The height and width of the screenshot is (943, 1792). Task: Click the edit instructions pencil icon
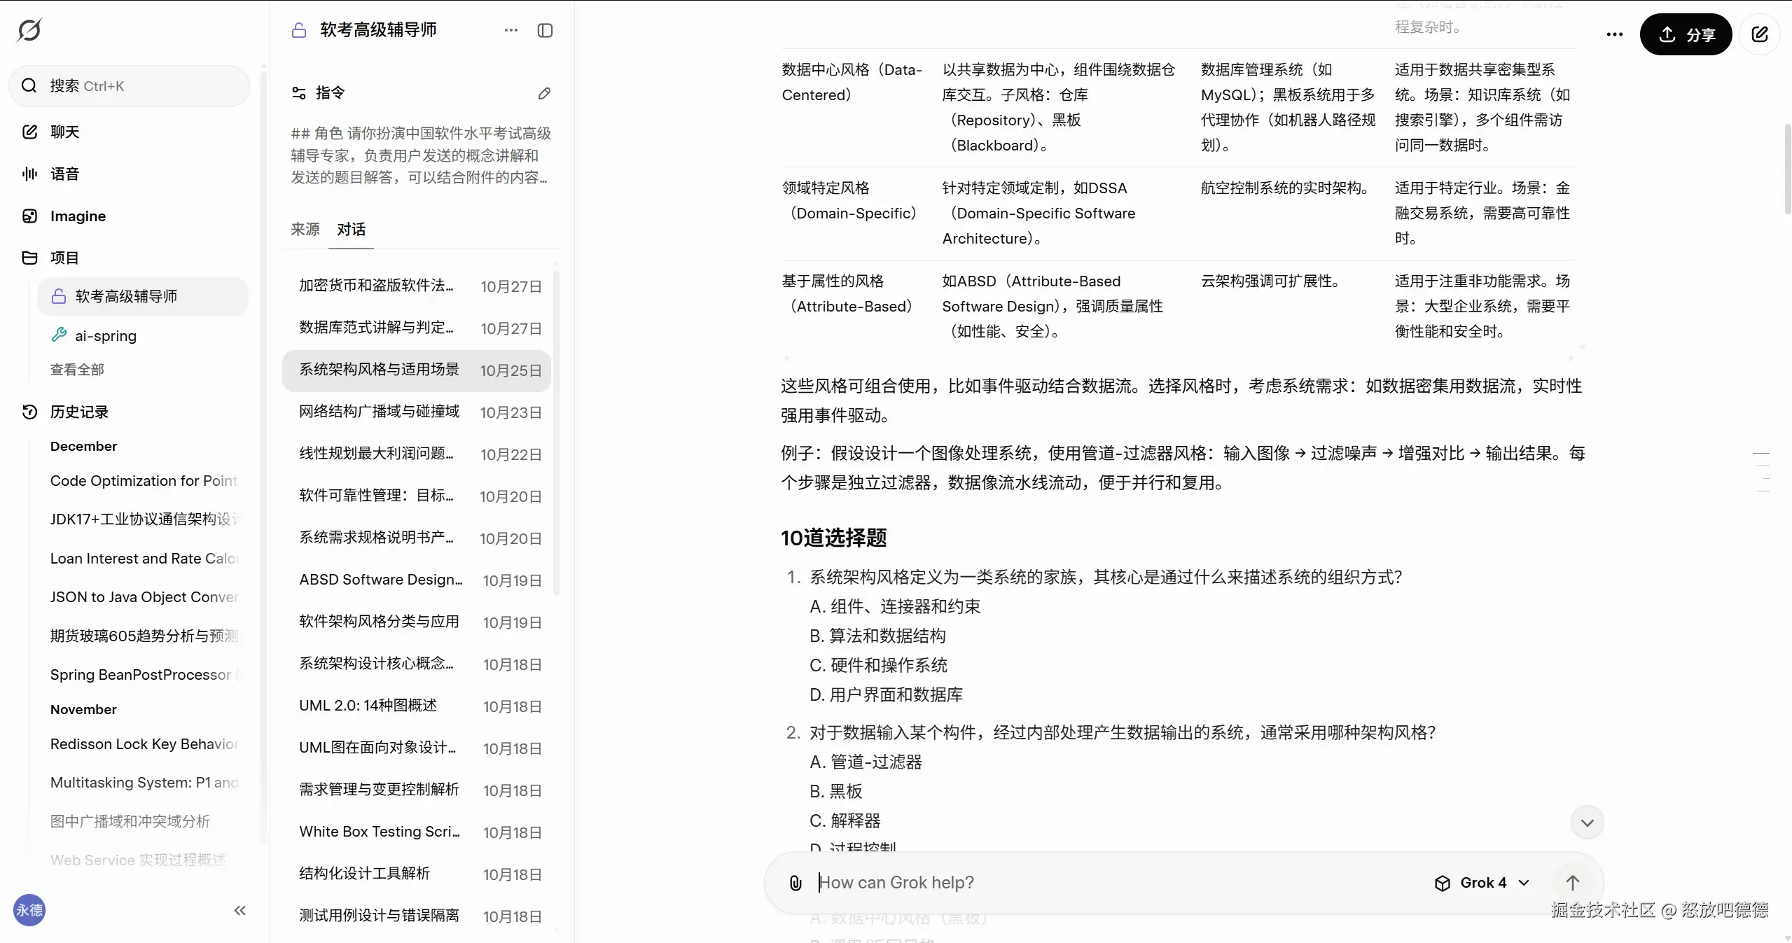tap(544, 93)
